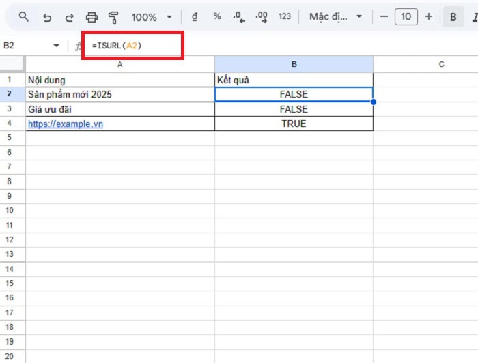Open the https://example.vn link in A4
This screenshot has height=363, width=478.
pyautogui.click(x=66, y=124)
